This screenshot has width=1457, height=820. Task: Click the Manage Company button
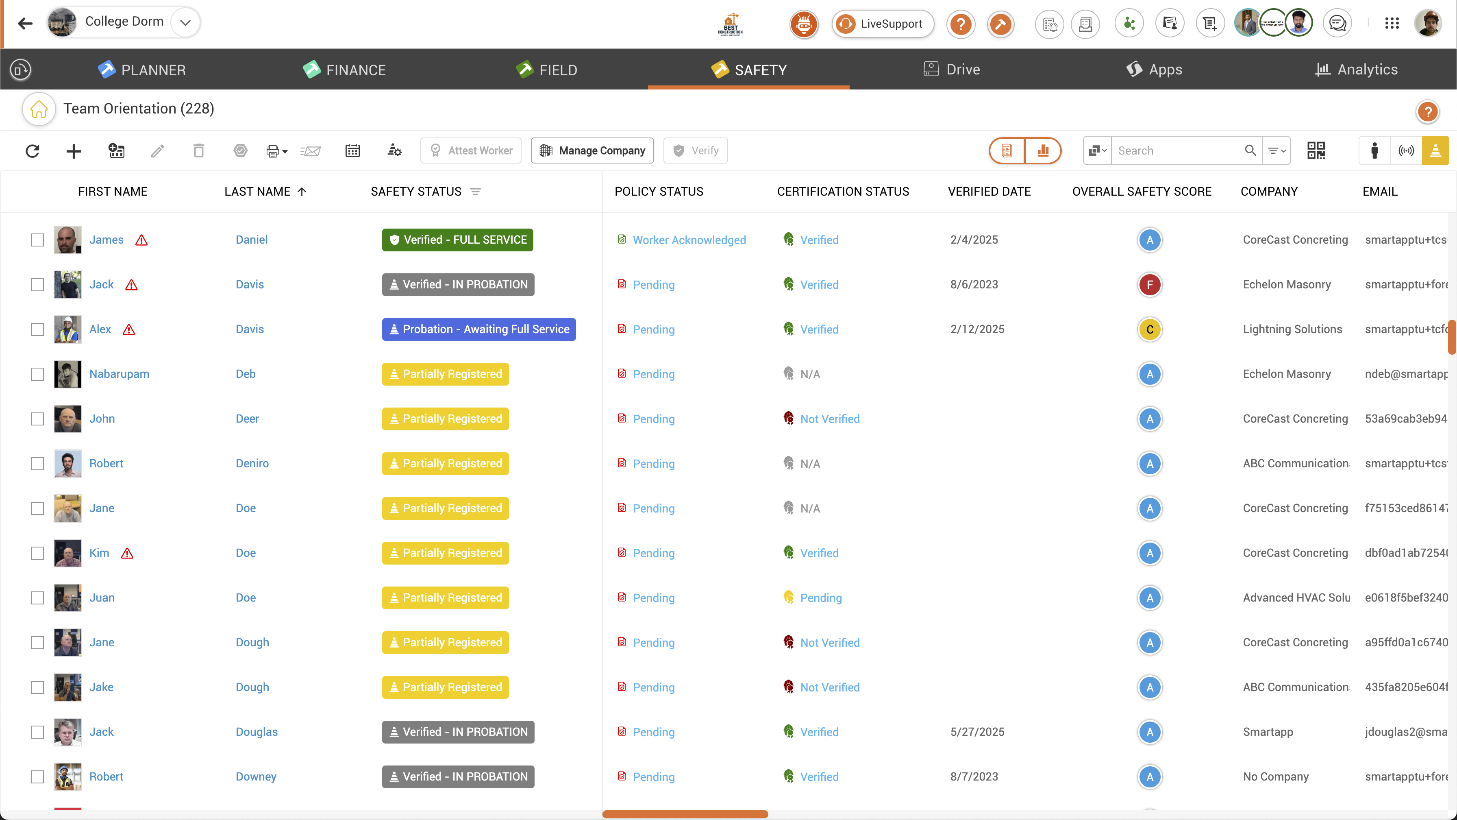[x=592, y=150]
